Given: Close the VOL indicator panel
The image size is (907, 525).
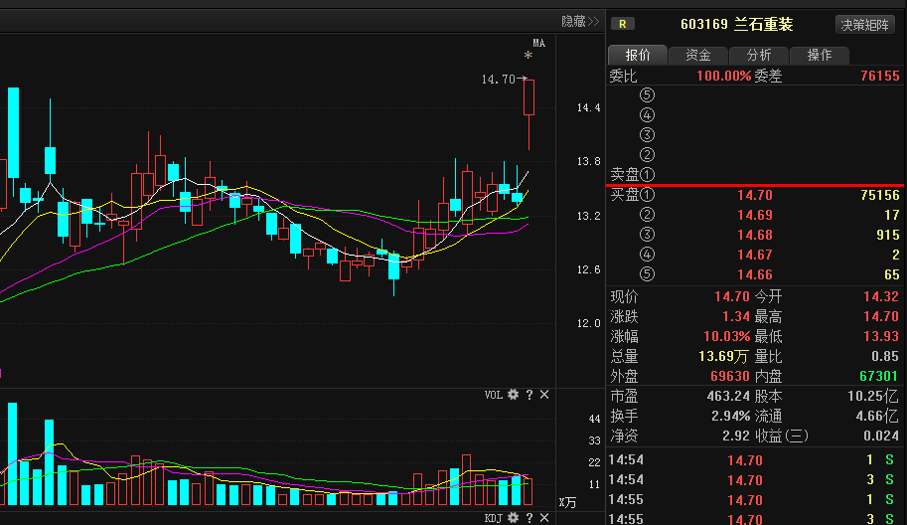Looking at the screenshot, I should pos(544,395).
